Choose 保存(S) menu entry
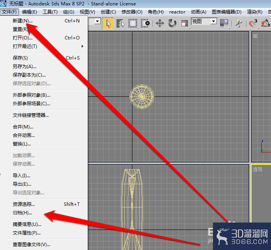This screenshot has height=250, width=271. pyautogui.click(x=49, y=58)
